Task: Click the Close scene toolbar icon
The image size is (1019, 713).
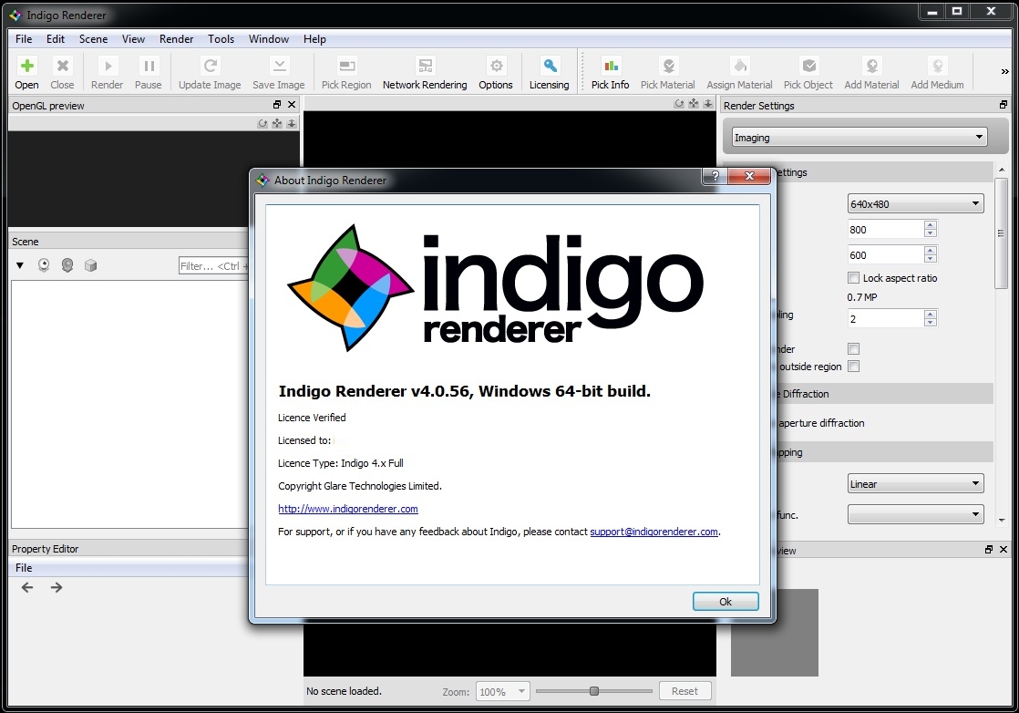Action: (62, 72)
